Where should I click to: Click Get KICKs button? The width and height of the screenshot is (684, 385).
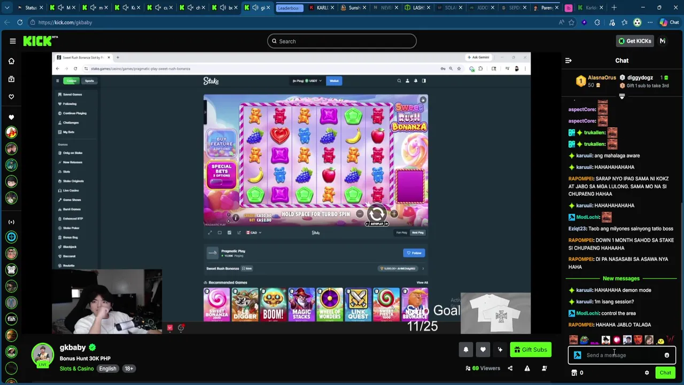click(x=635, y=41)
